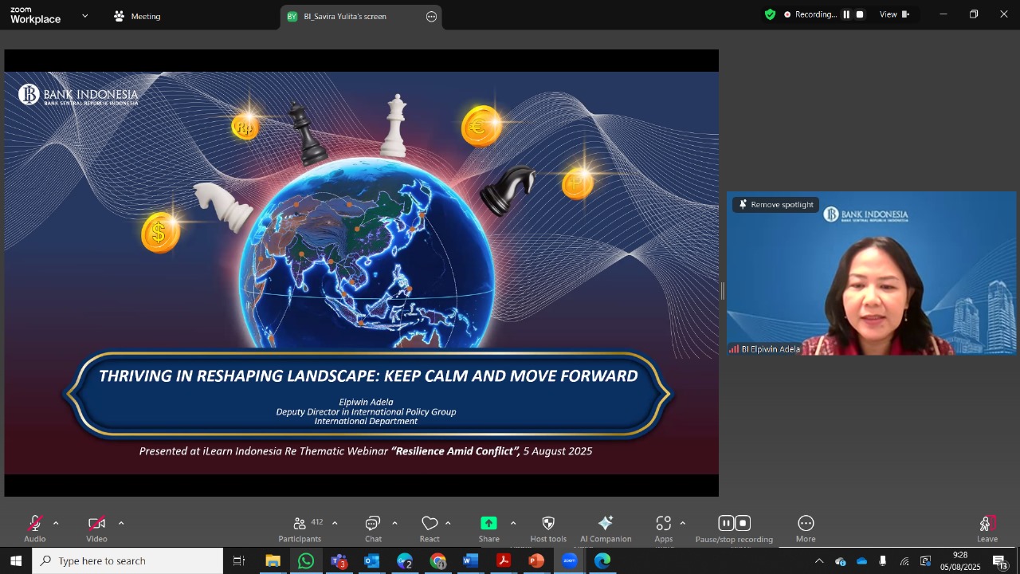Open the Chat panel
This screenshot has height=574, width=1020.
click(x=373, y=529)
